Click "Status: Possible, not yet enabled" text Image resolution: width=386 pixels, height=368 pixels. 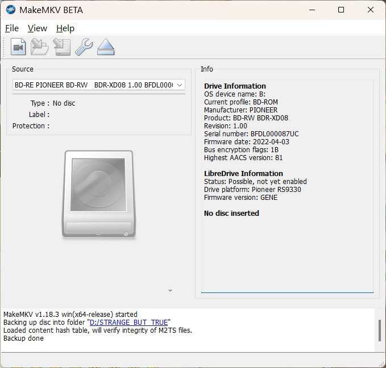[x=255, y=182]
